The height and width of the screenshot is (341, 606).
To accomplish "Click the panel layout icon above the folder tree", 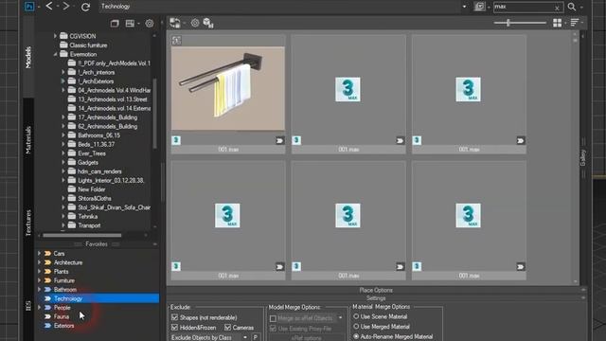I will coord(130,24).
